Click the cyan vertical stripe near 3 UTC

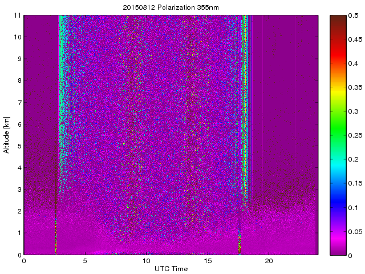click(x=61, y=86)
